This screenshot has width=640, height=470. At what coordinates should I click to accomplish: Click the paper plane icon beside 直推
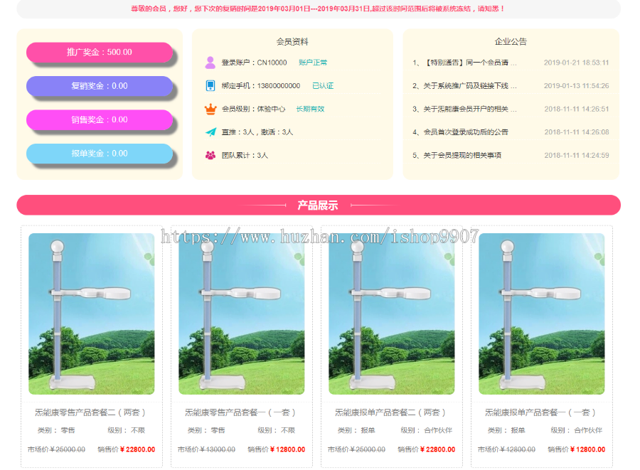coord(210,132)
